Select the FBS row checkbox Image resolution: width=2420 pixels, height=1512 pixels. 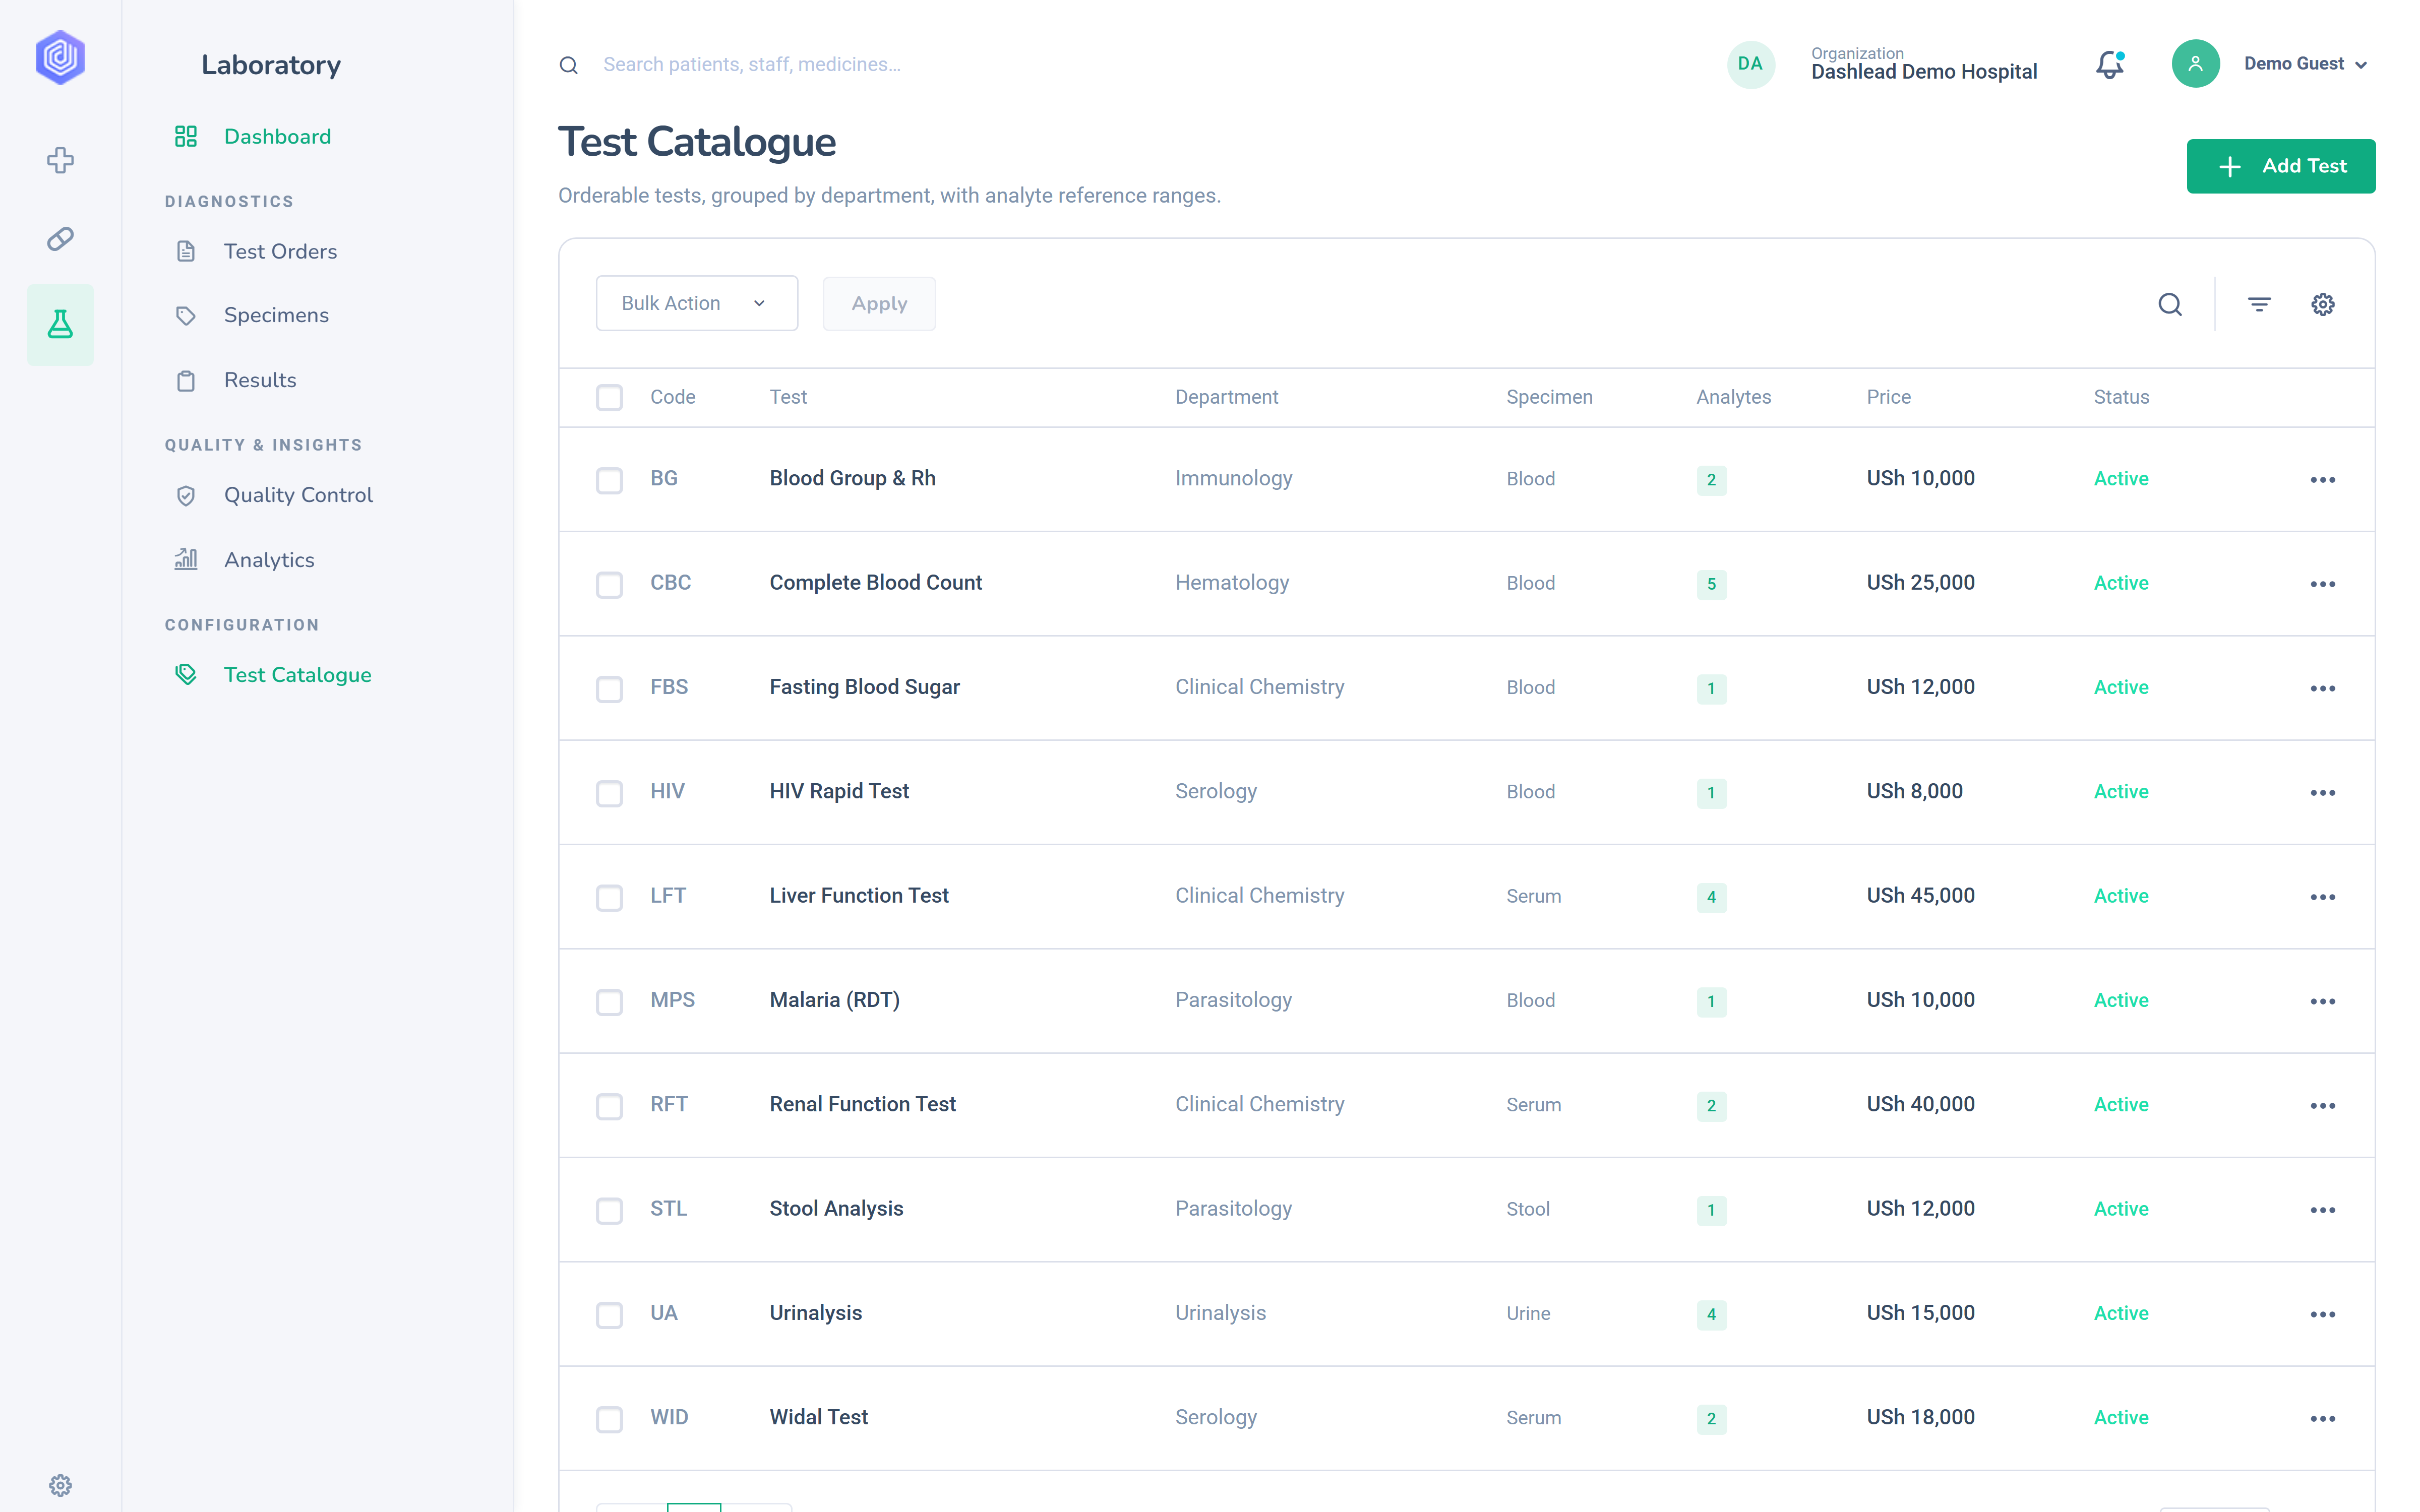click(x=609, y=689)
